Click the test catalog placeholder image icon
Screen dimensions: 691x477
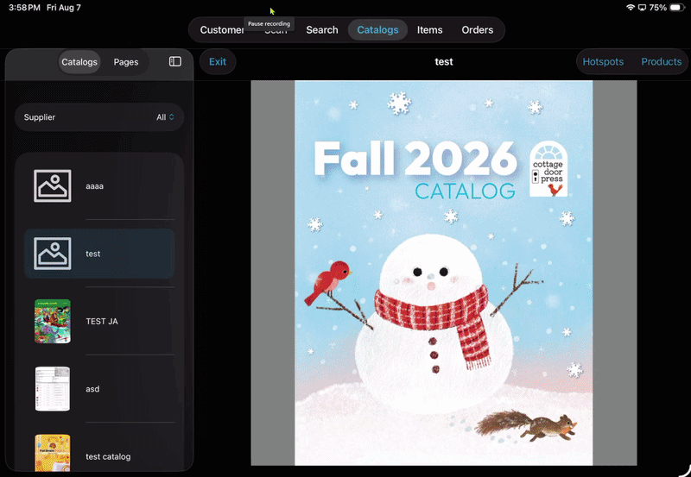click(53, 254)
